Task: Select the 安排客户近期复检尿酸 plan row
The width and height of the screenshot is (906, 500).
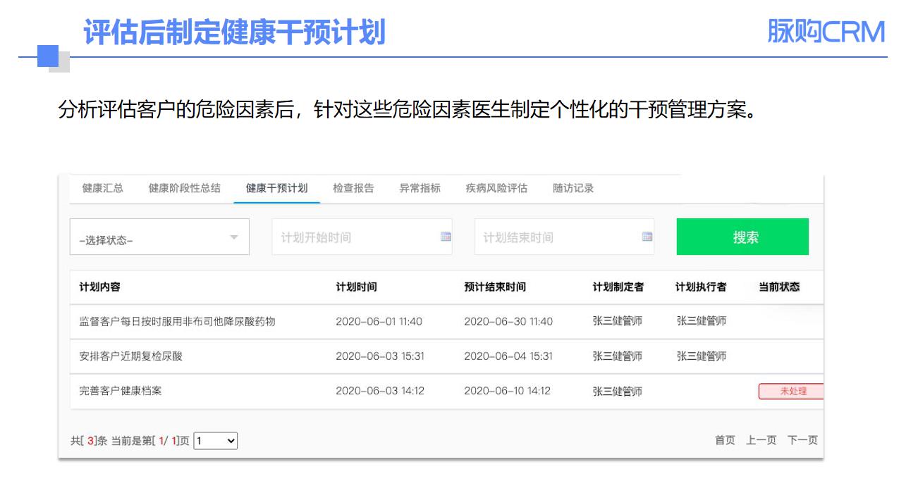Action: pos(131,356)
